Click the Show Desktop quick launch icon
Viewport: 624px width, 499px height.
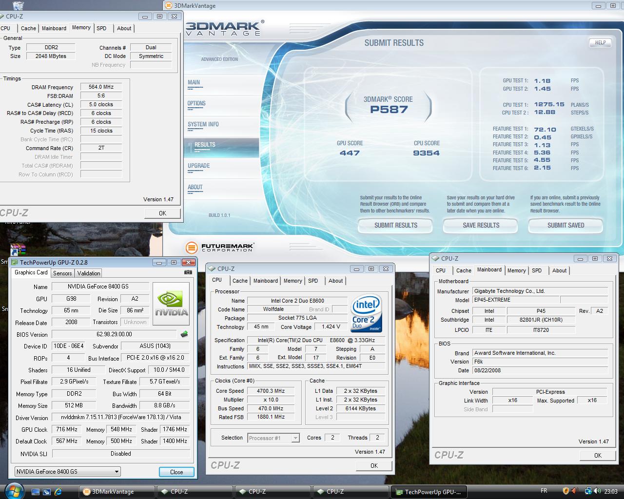(35, 492)
